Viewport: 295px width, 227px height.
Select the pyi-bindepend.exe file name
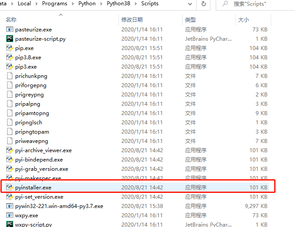click(x=39, y=160)
